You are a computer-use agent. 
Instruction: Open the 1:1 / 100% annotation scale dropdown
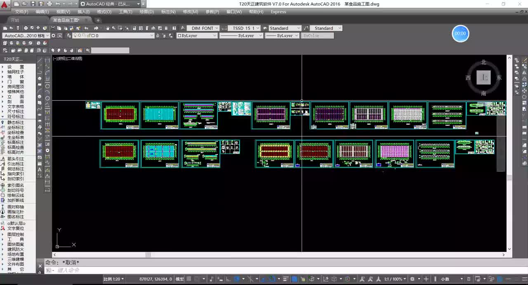395,279
